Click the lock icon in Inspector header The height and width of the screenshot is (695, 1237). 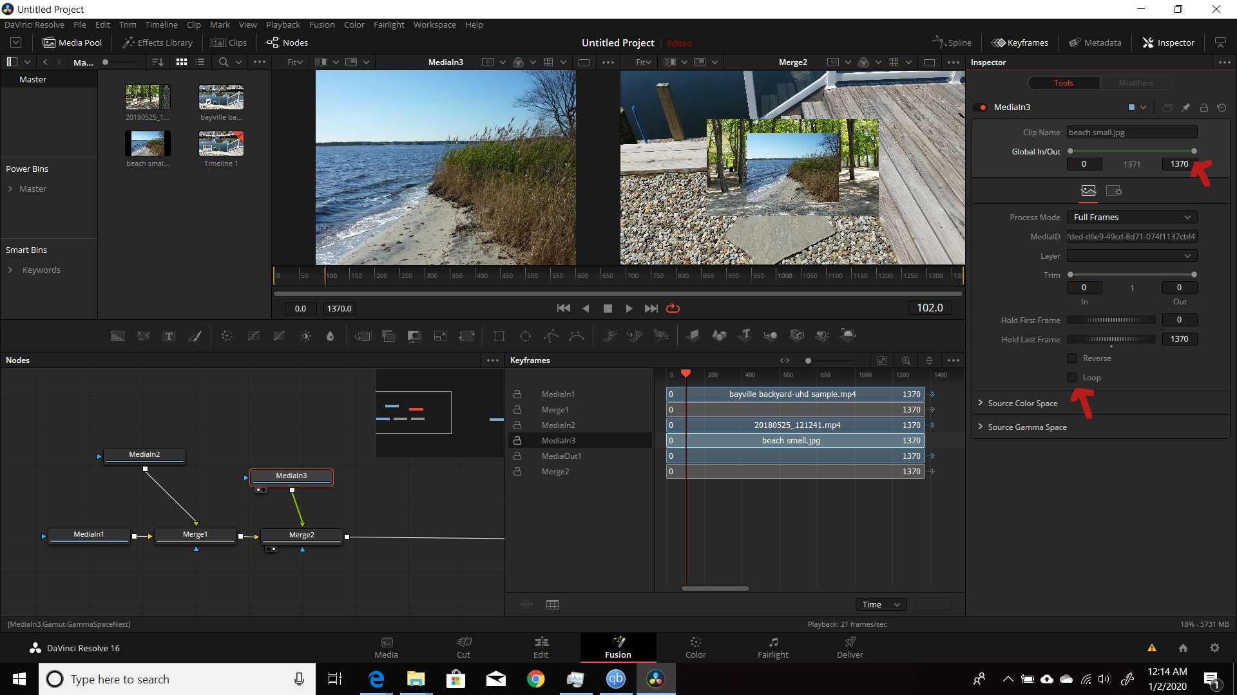tap(1203, 107)
